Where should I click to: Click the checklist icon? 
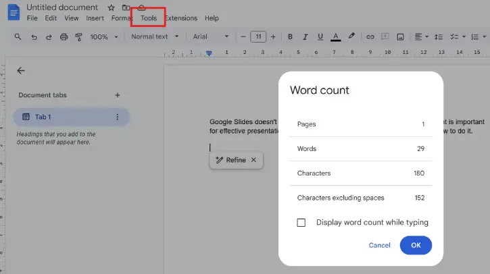(454, 37)
